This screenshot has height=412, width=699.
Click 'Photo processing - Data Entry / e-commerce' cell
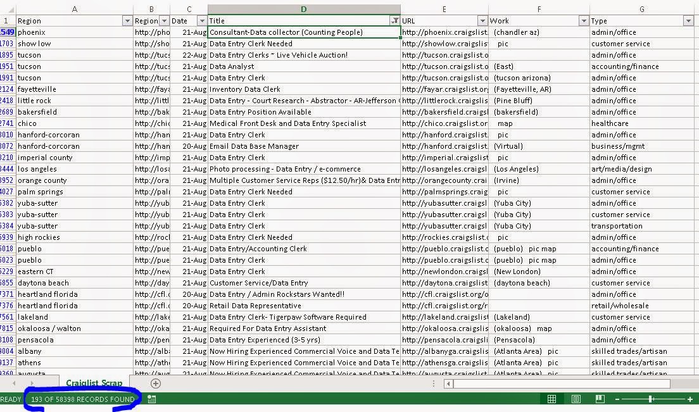pyautogui.click(x=304, y=169)
